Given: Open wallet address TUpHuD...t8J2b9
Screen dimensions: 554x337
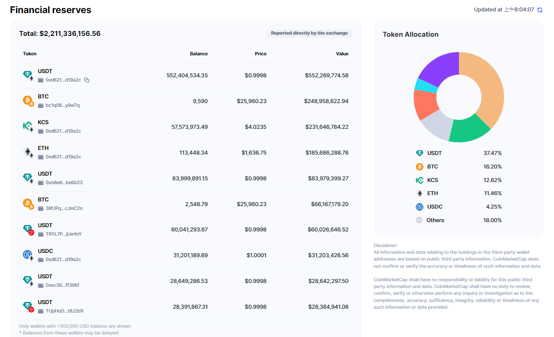Looking at the screenshot, I should point(64,311).
